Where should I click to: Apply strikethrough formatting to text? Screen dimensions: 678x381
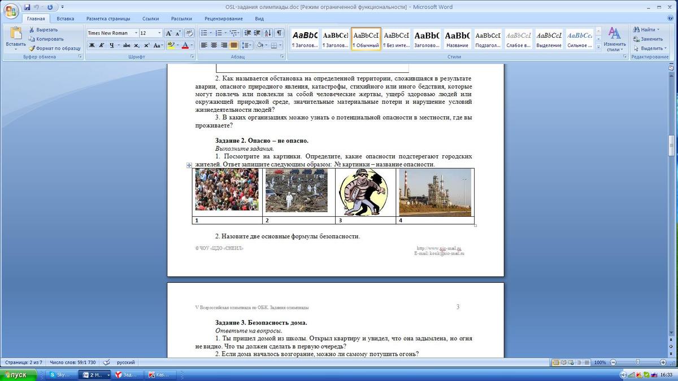point(127,45)
